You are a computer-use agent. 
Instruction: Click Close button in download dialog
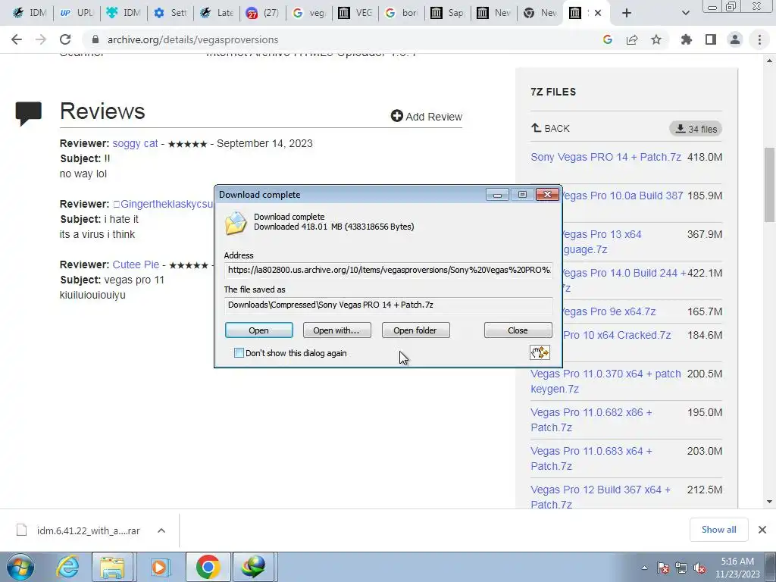(x=518, y=330)
